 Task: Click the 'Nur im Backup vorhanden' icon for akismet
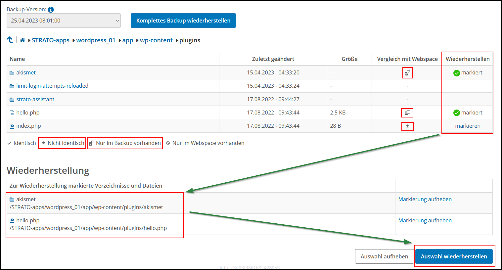407,72
